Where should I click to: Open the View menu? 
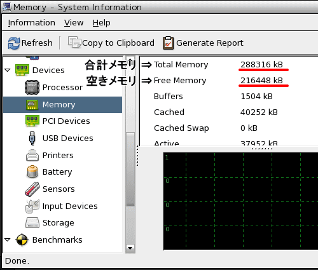click(x=74, y=23)
